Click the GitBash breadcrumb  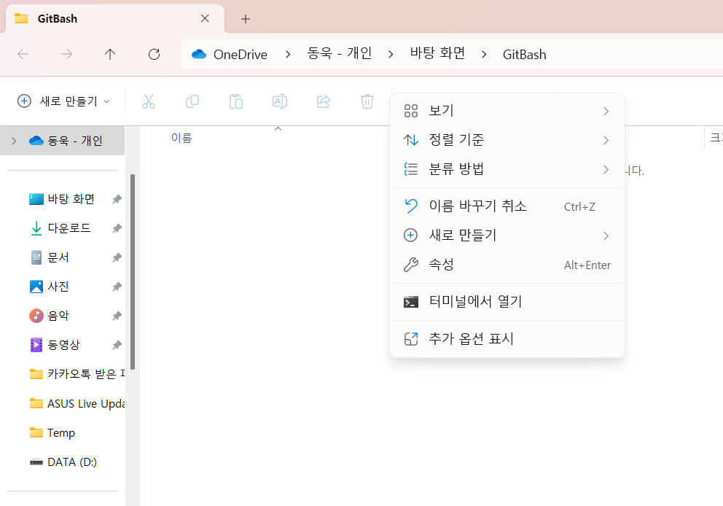coord(524,55)
